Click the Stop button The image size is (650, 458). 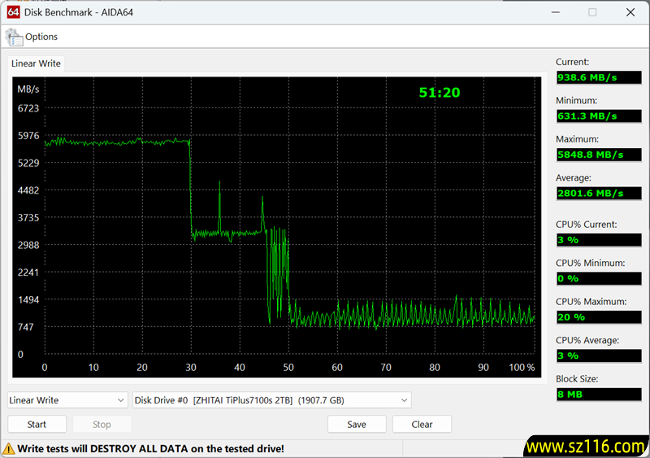click(x=102, y=425)
